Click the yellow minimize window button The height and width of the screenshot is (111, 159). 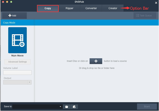point(7,2)
